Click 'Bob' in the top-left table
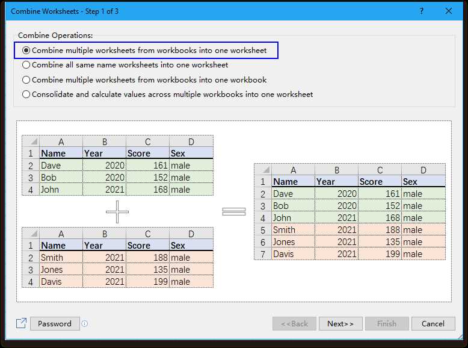The image size is (468, 348). coord(61,178)
